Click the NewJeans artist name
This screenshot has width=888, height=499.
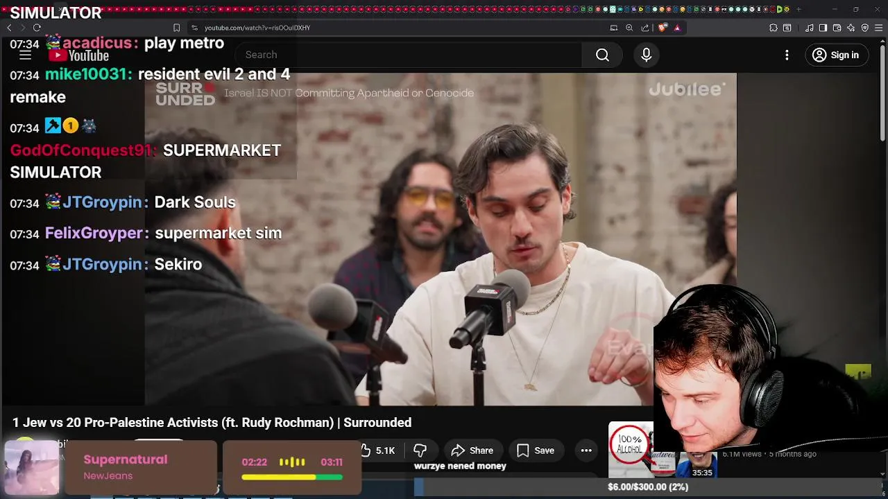pos(108,475)
